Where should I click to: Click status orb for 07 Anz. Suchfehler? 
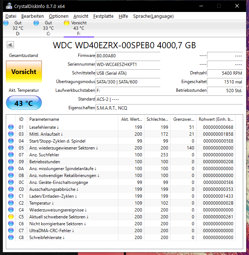(11, 155)
